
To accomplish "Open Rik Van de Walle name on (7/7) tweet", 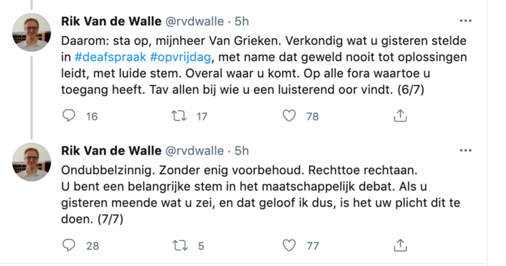I will coord(111,151).
